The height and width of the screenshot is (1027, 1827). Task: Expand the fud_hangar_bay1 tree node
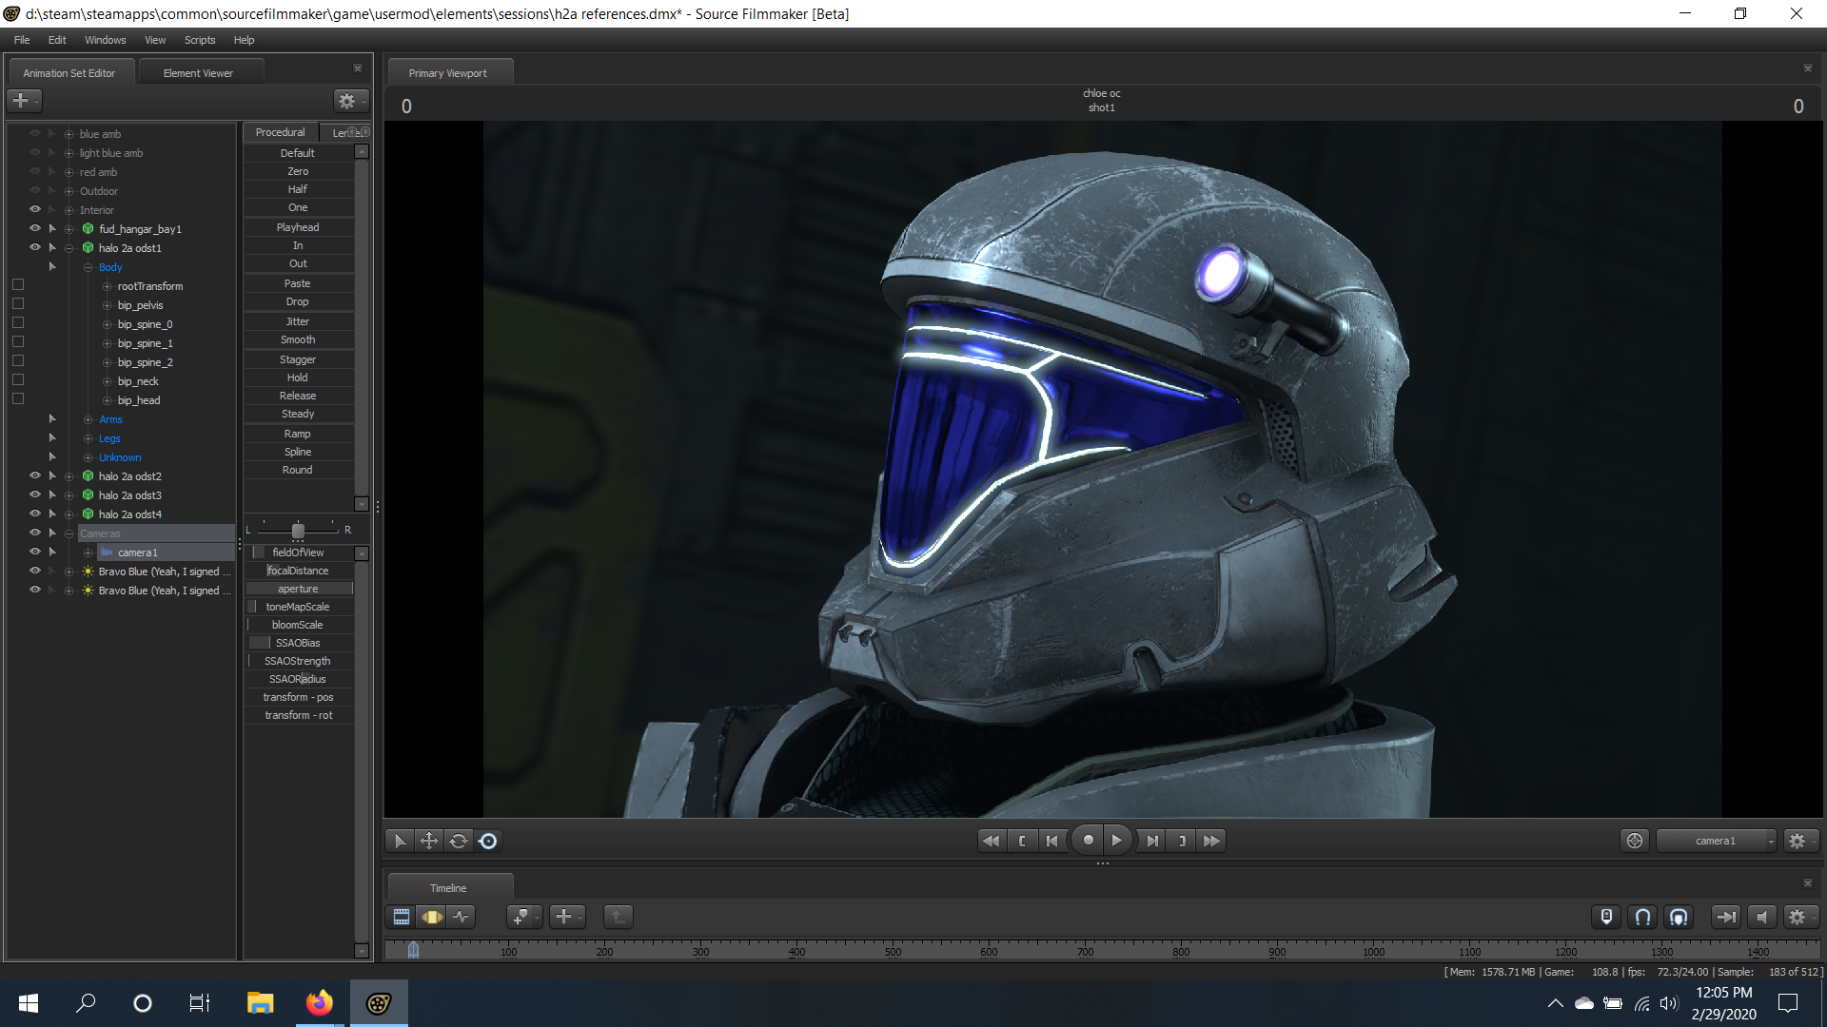[69, 229]
